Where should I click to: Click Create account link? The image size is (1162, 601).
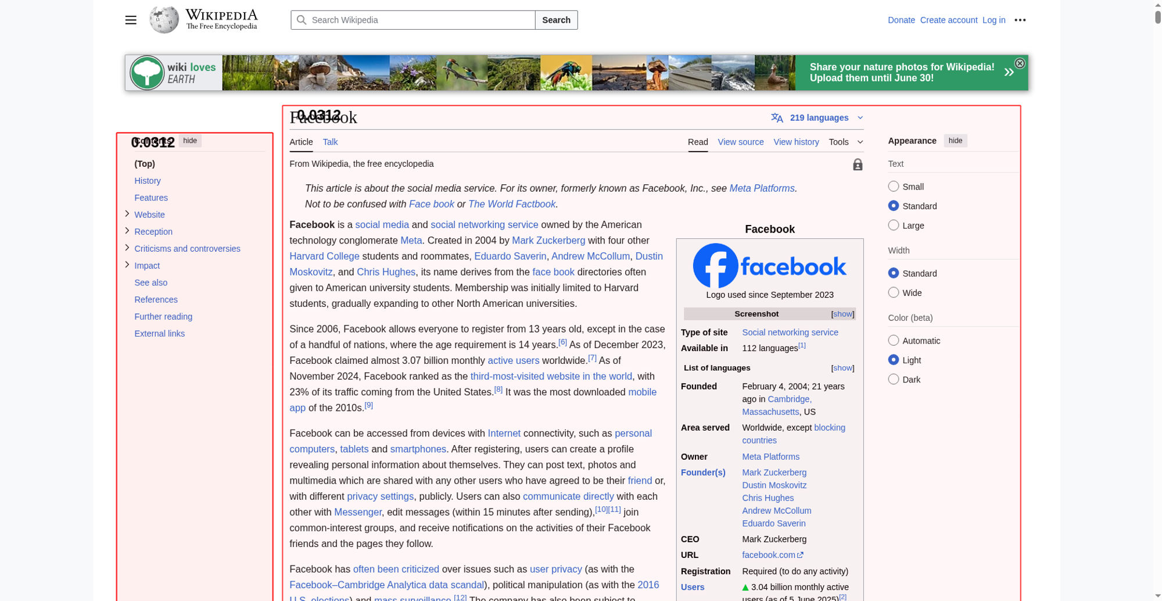point(949,20)
